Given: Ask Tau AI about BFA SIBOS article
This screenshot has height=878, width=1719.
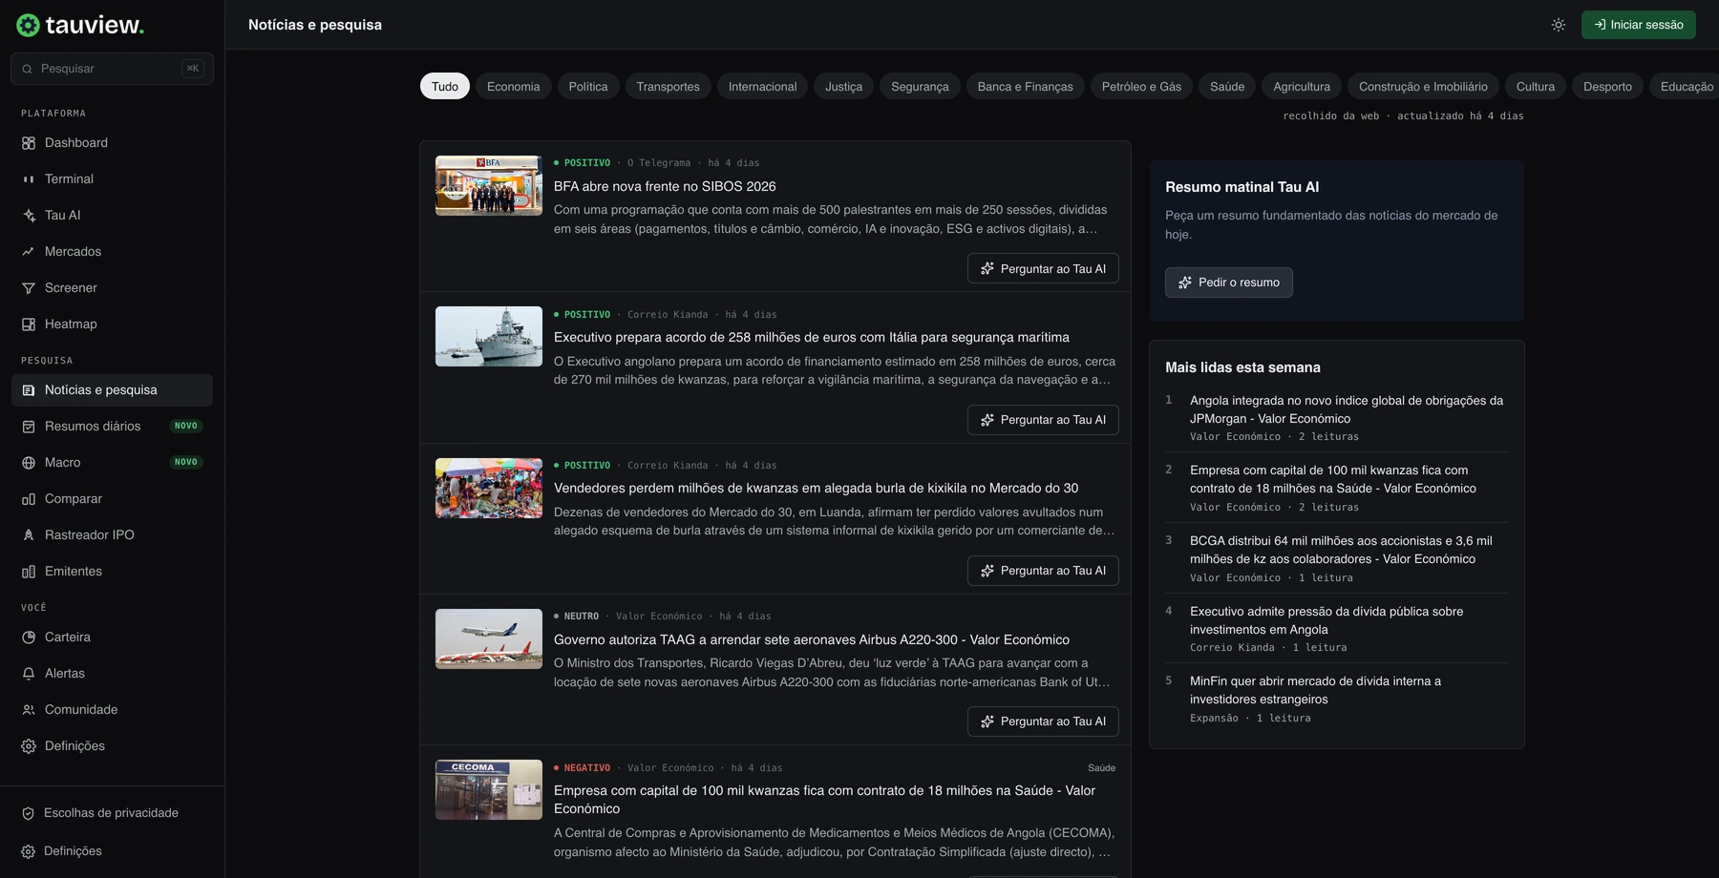Looking at the screenshot, I should (1043, 269).
